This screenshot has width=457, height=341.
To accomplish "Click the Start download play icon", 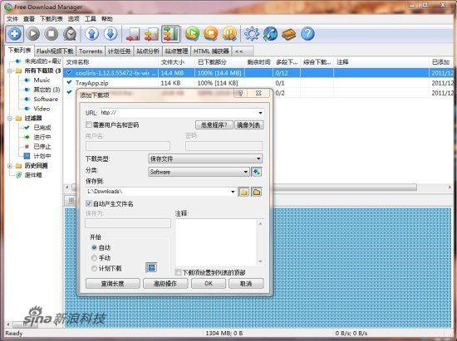I will click(x=33, y=34).
